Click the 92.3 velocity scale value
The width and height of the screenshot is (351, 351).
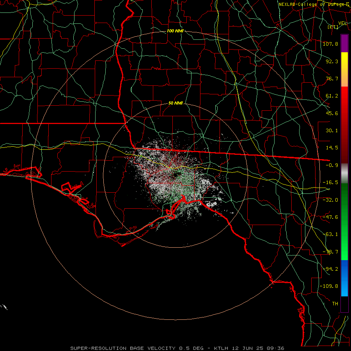click(x=332, y=61)
